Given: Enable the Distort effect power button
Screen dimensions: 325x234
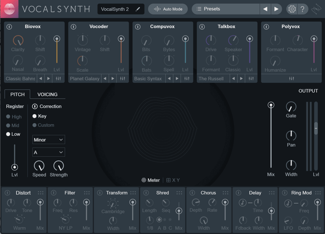Looking at the screenshot, I should (x=7, y=193).
